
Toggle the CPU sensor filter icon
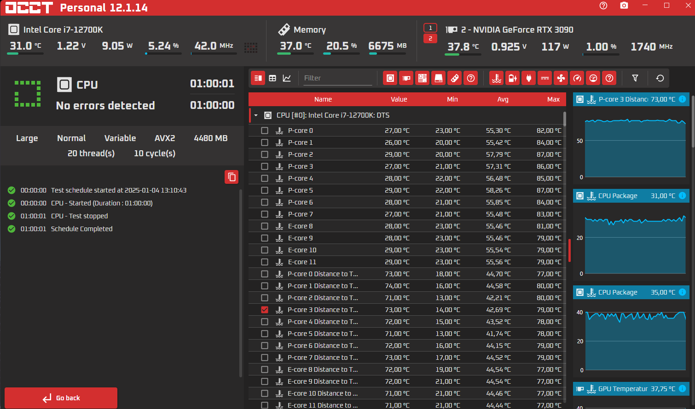point(390,78)
